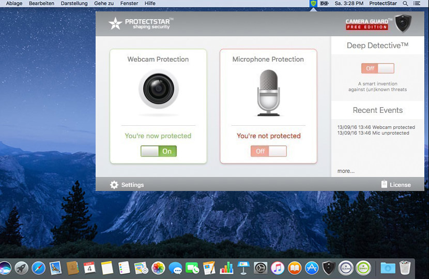
Task: Open the Clean app in the Dock
Action: 346,268
